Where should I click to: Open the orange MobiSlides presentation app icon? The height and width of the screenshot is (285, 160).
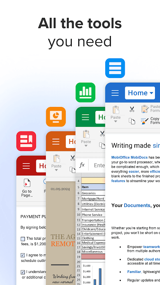click(56, 117)
